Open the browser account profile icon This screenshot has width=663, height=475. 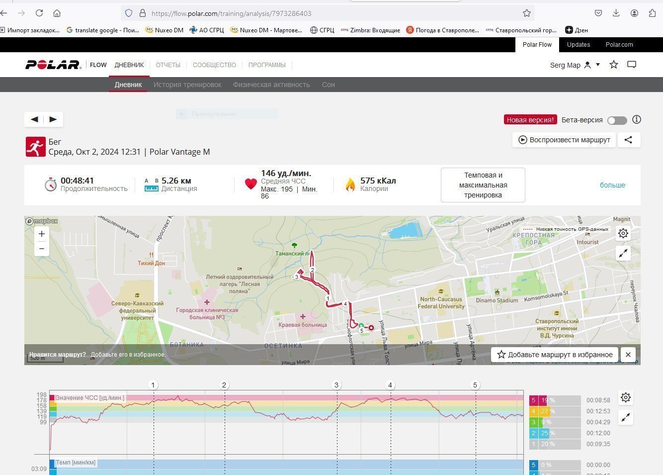(x=634, y=13)
